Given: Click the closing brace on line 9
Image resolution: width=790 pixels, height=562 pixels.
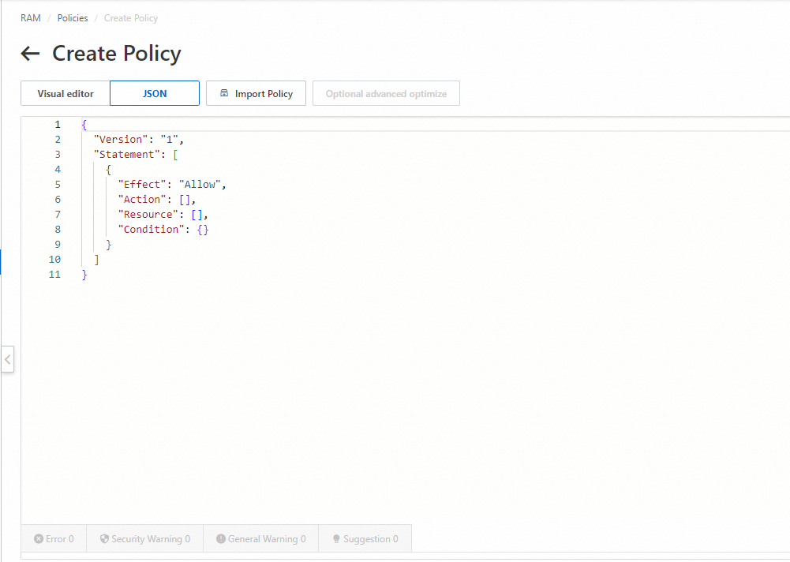Looking at the screenshot, I should click(x=108, y=245).
